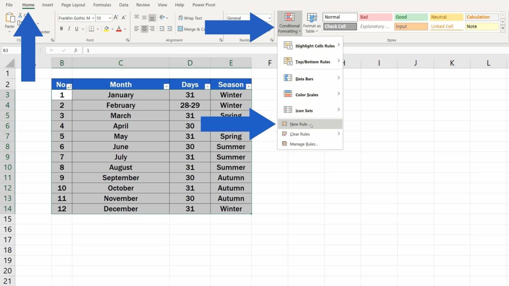Screen dimensions: 509x286
Task: Toggle italic formatting
Action: point(70,28)
